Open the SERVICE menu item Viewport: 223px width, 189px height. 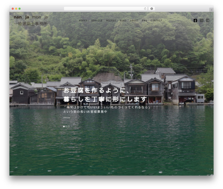97,21
